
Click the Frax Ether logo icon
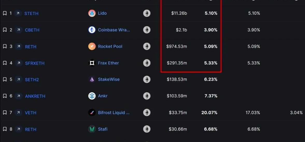[x=92, y=63]
